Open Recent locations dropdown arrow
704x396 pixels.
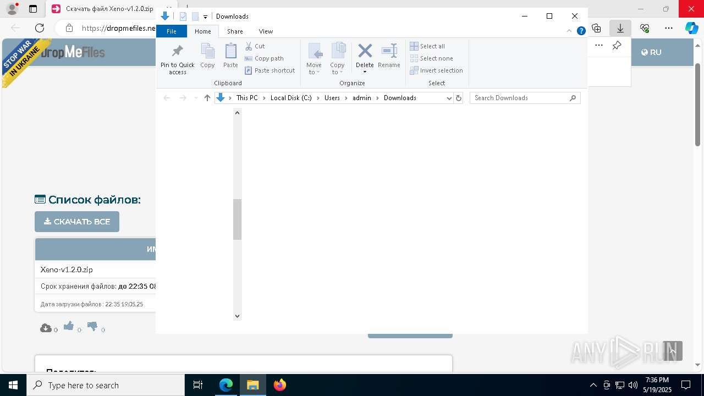click(x=196, y=98)
